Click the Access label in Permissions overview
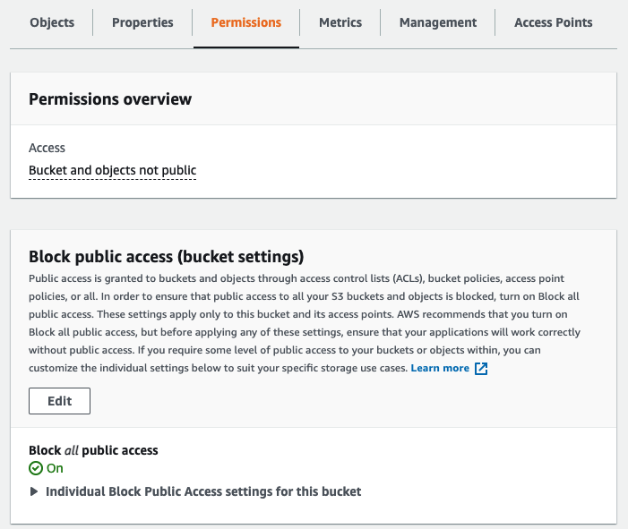 click(47, 148)
